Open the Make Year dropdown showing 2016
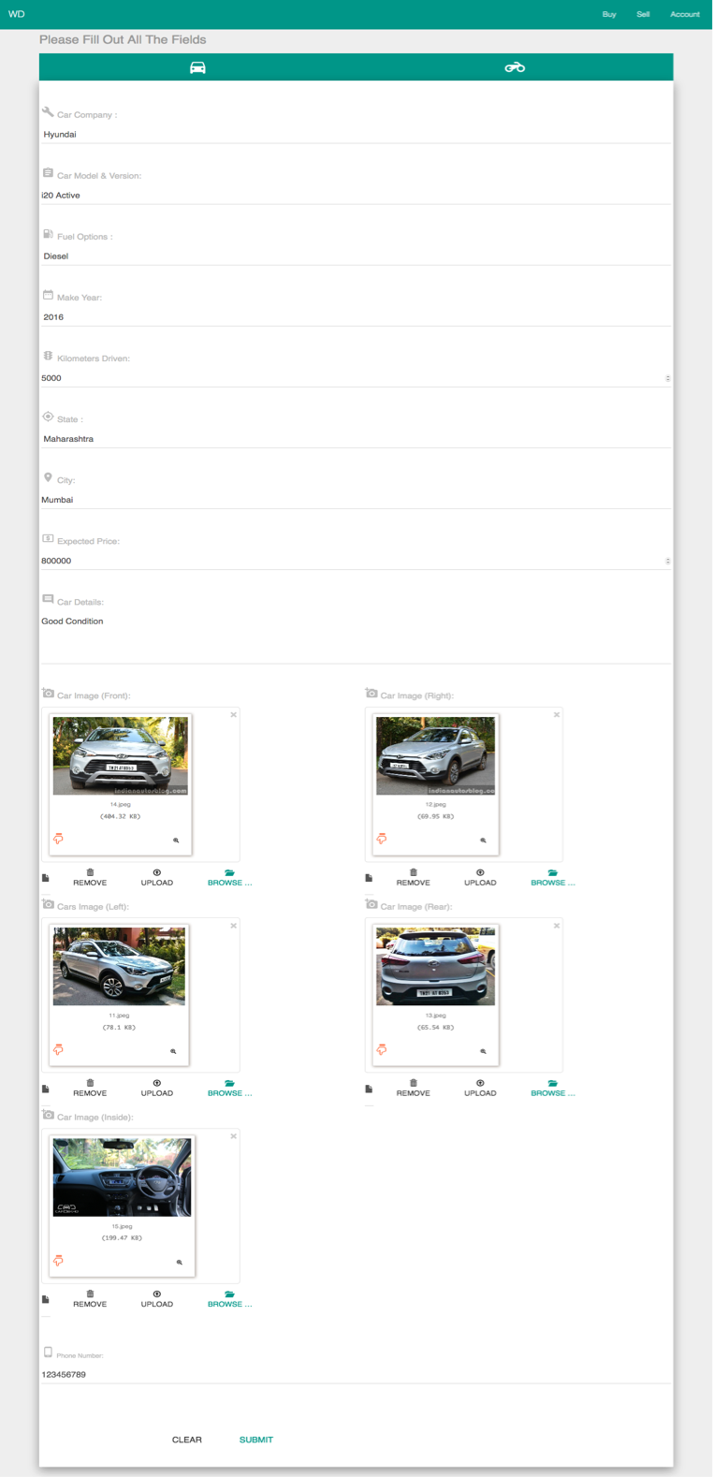The height and width of the screenshot is (1477, 713). click(356, 316)
